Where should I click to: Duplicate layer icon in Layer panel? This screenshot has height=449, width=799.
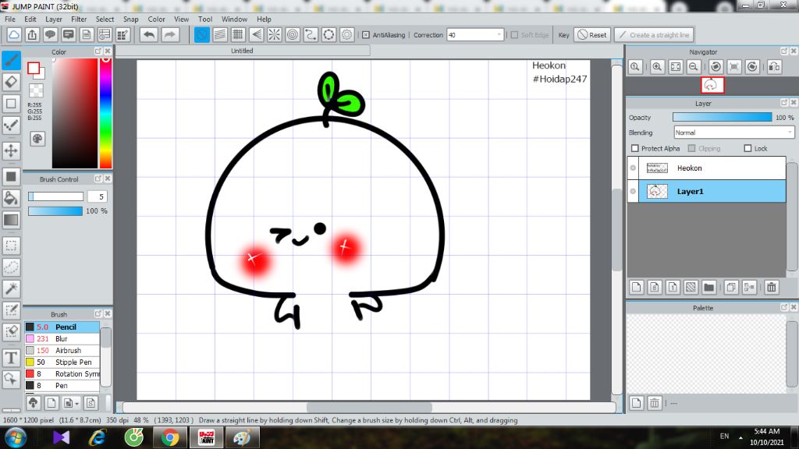pyautogui.click(x=730, y=287)
